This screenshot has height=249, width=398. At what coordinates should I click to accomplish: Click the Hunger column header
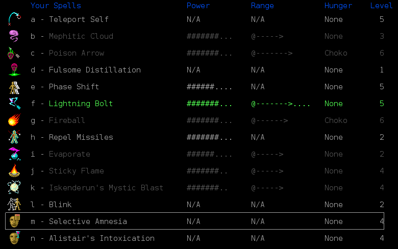[x=338, y=6]
